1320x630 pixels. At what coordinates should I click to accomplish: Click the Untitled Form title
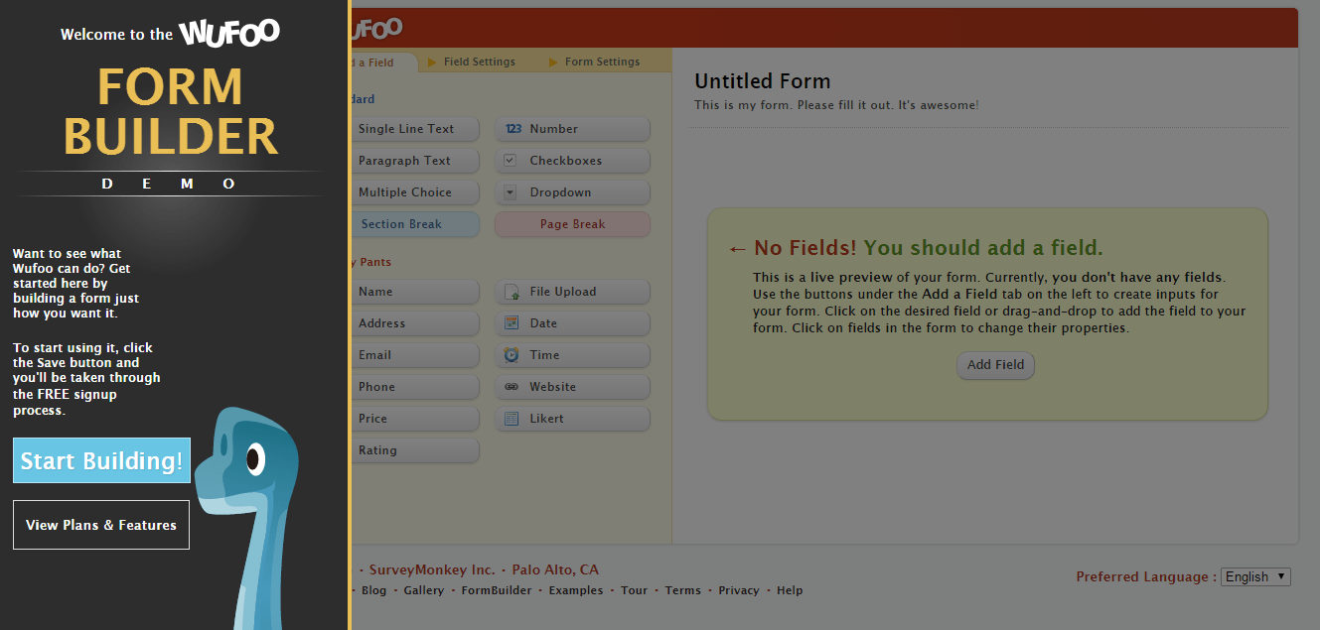pyautogui.click(x=762, y=81)
